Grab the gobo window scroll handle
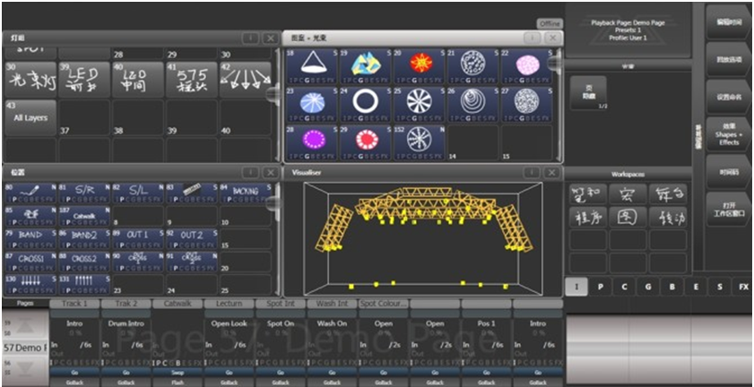The height and width of the screenshot is (387, 754). 557,64
